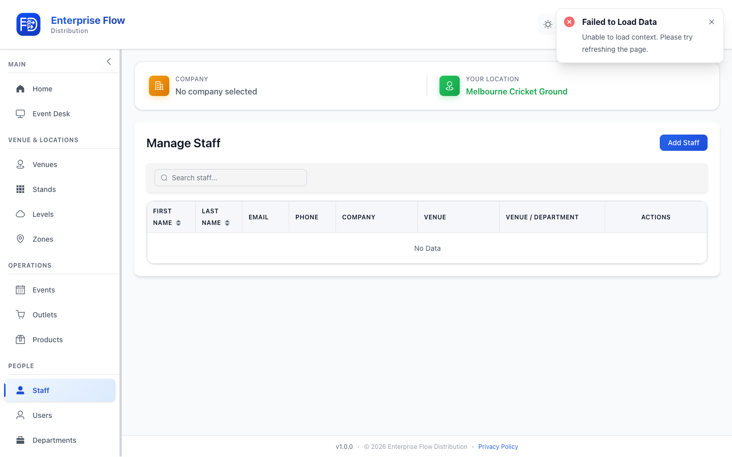Click the magnifier icon in search box

click(164, 178)
